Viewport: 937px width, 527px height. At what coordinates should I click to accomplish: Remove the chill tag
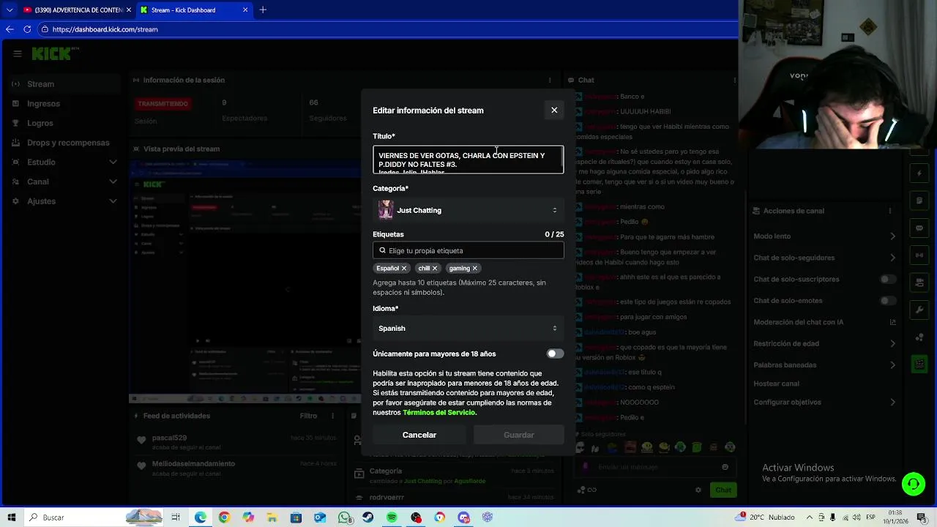coord(434,268)
